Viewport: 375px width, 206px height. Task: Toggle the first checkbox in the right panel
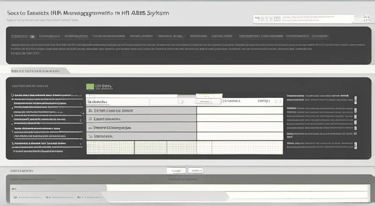[355, 99]
